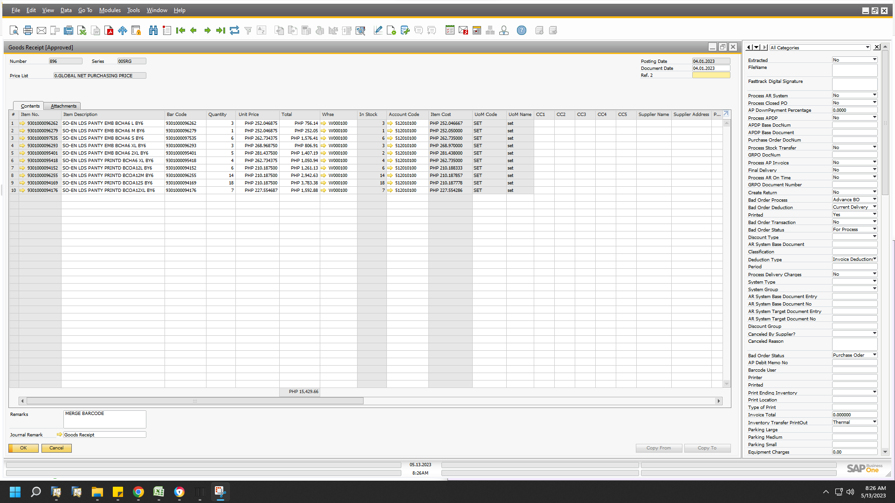The height and width of the screenshot is (503, 895).
Task: Click the OK button
Action: click(x=23, y=448)
